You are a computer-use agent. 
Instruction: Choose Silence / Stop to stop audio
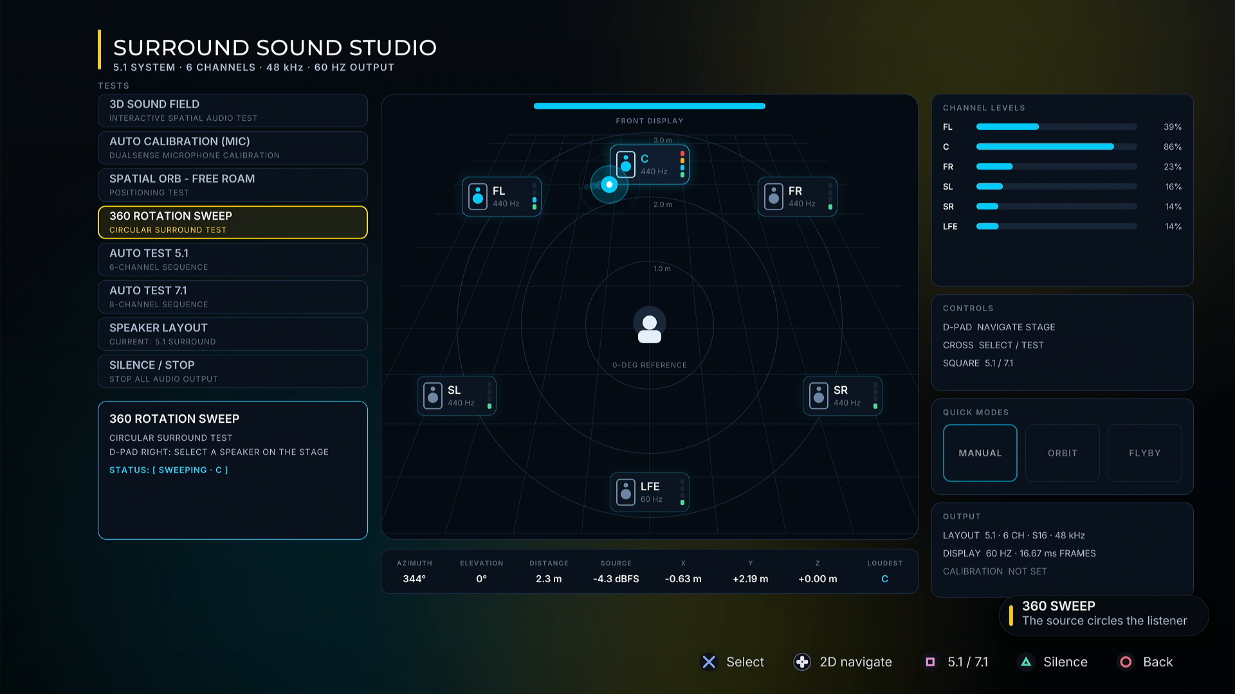pos(233,371)
